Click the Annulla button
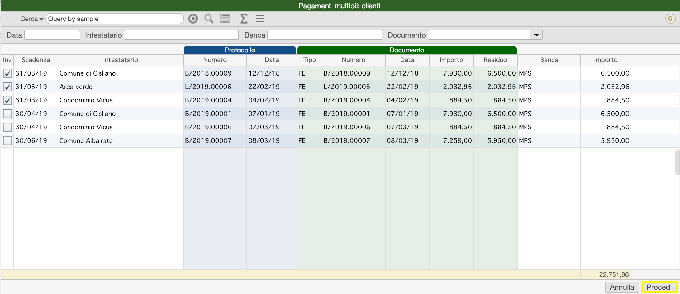This screenshot has height=294, width=680. click(x=622, y=287)
